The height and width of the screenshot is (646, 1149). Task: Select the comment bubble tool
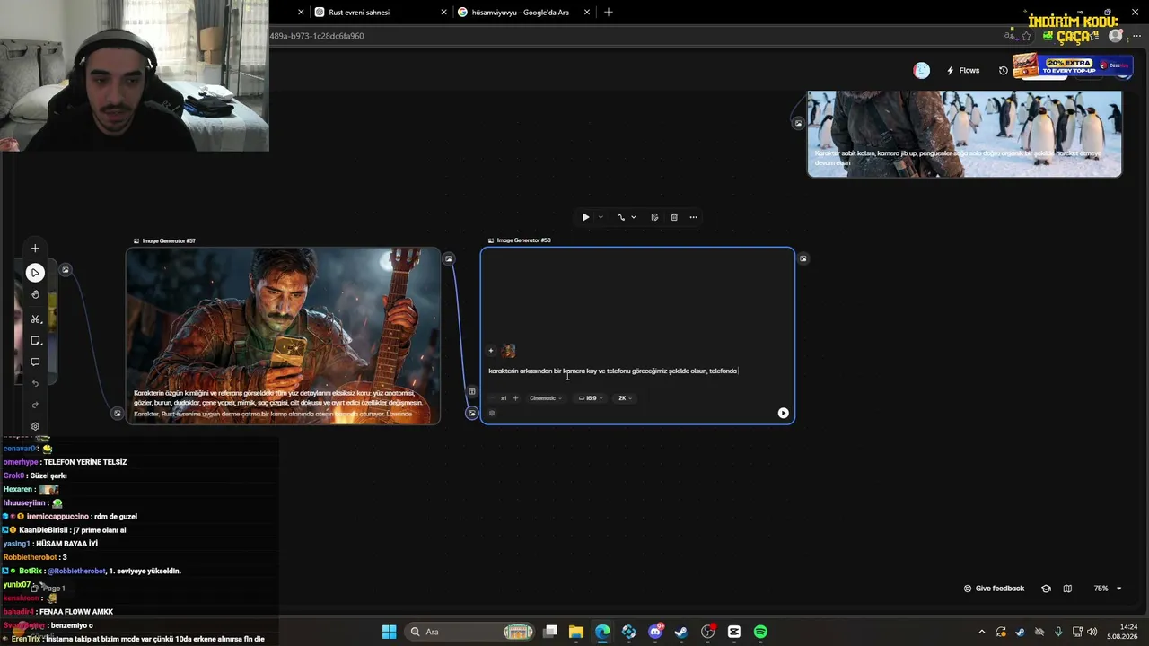tap(35, 362)
